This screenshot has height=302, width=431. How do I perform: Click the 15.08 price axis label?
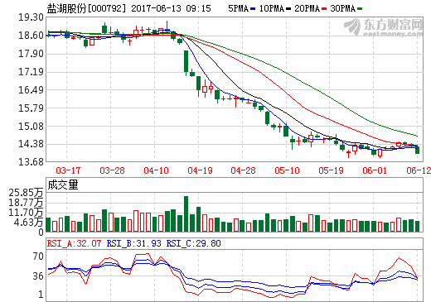point(31,127)
